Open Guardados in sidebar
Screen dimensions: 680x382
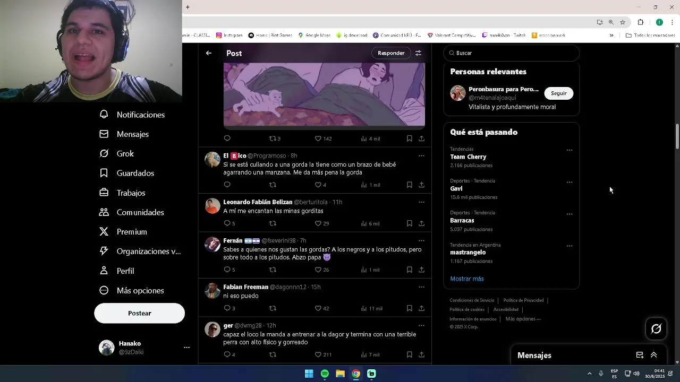tap(126, 173)
